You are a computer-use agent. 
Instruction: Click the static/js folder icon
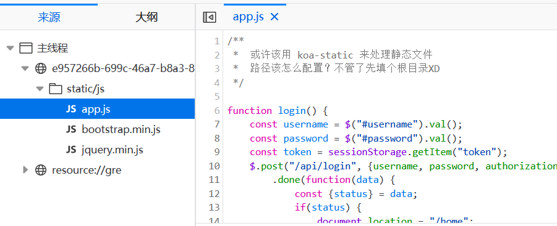pyautogui.click(x=56, y=89)
